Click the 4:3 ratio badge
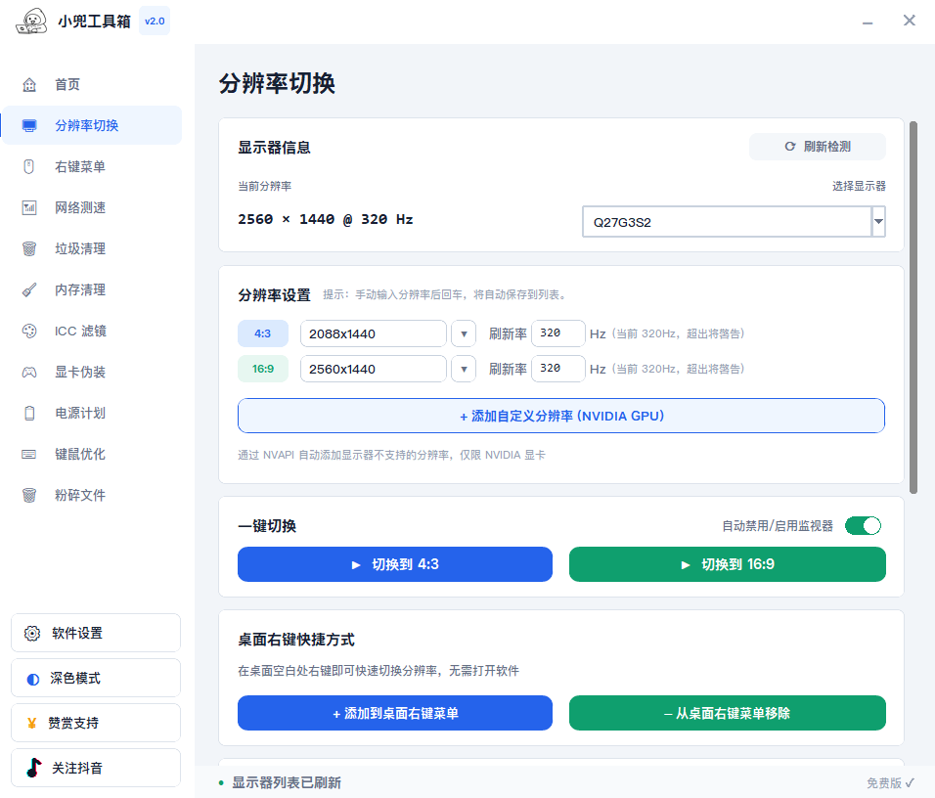The image size is (935, 798). tap(263, 333)
